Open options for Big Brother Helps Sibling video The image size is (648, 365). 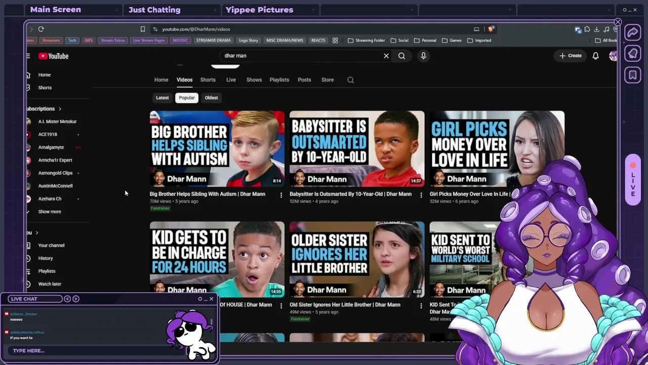(281, 195)
